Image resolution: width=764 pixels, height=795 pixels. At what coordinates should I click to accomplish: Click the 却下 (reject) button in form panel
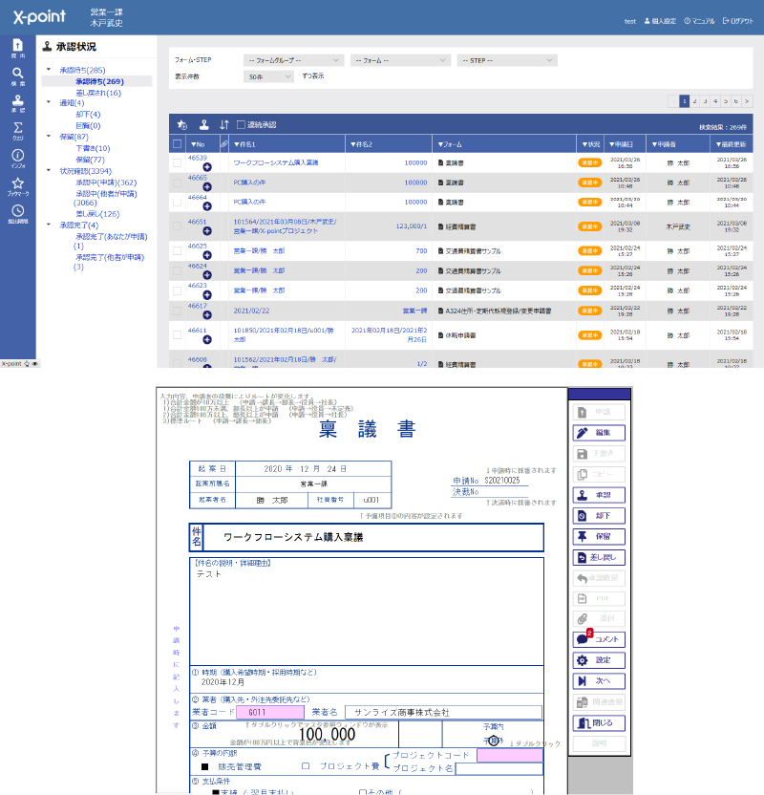pyautogui.click(x=599, y=516)
